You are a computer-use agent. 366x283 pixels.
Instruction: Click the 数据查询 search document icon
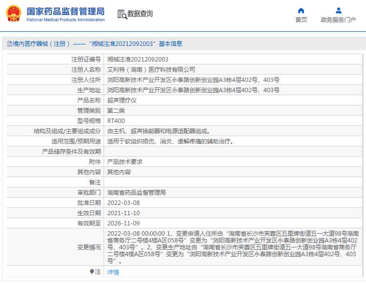[122, 14]
